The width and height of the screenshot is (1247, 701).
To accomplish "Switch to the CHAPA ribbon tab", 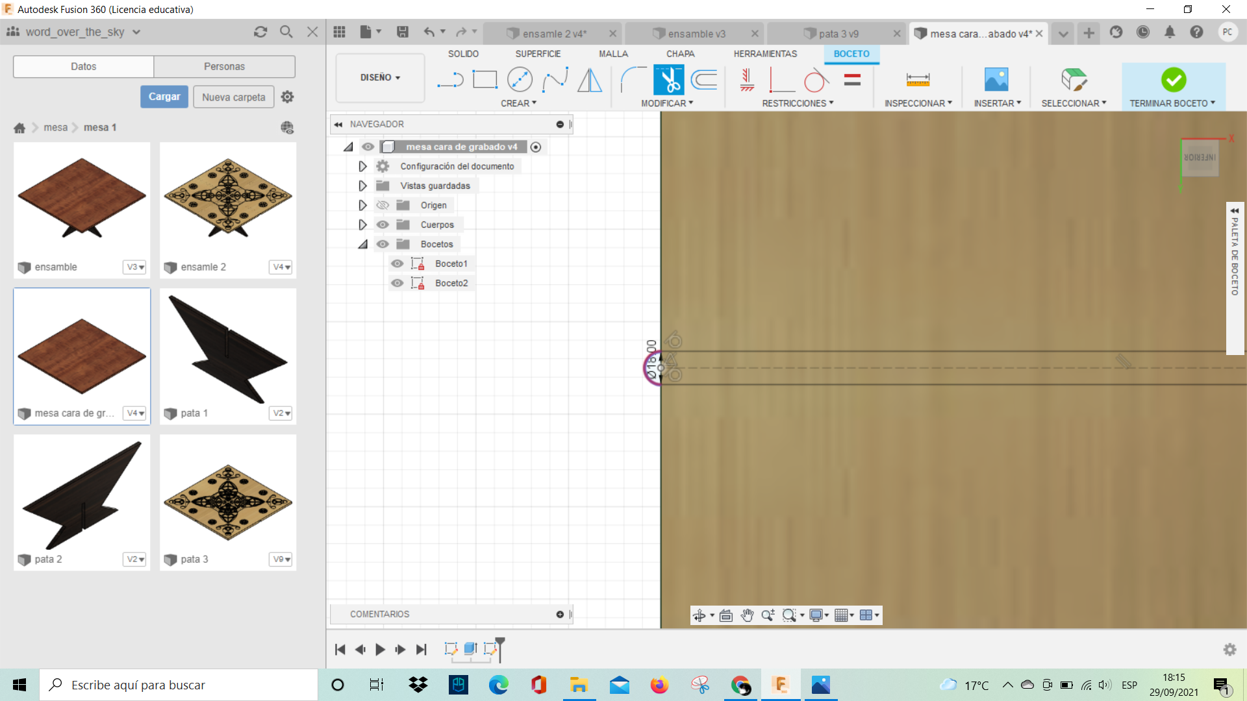I will pos(680,54).
